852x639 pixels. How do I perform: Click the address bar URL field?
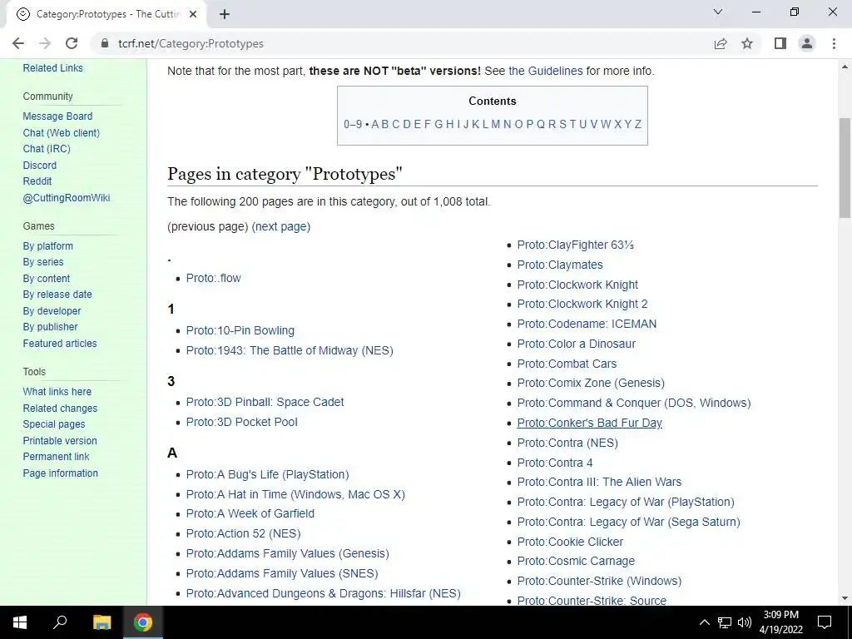pos(402,43)
